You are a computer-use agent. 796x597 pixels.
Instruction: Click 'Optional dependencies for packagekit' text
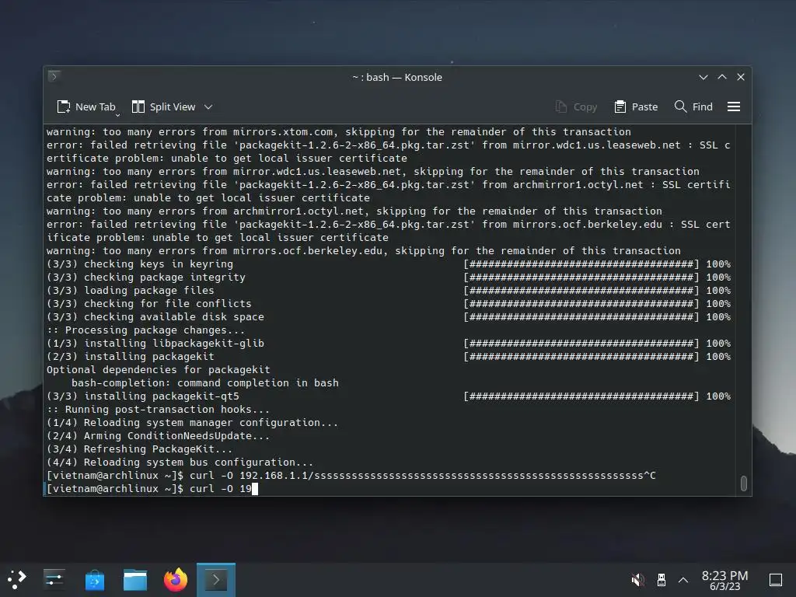tap(159, 369)
